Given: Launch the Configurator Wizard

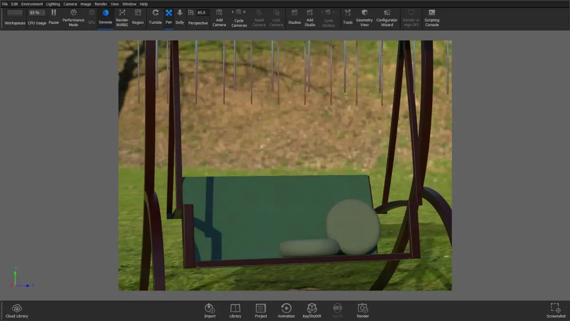Looking at the screenshot, I should (387, 17).
